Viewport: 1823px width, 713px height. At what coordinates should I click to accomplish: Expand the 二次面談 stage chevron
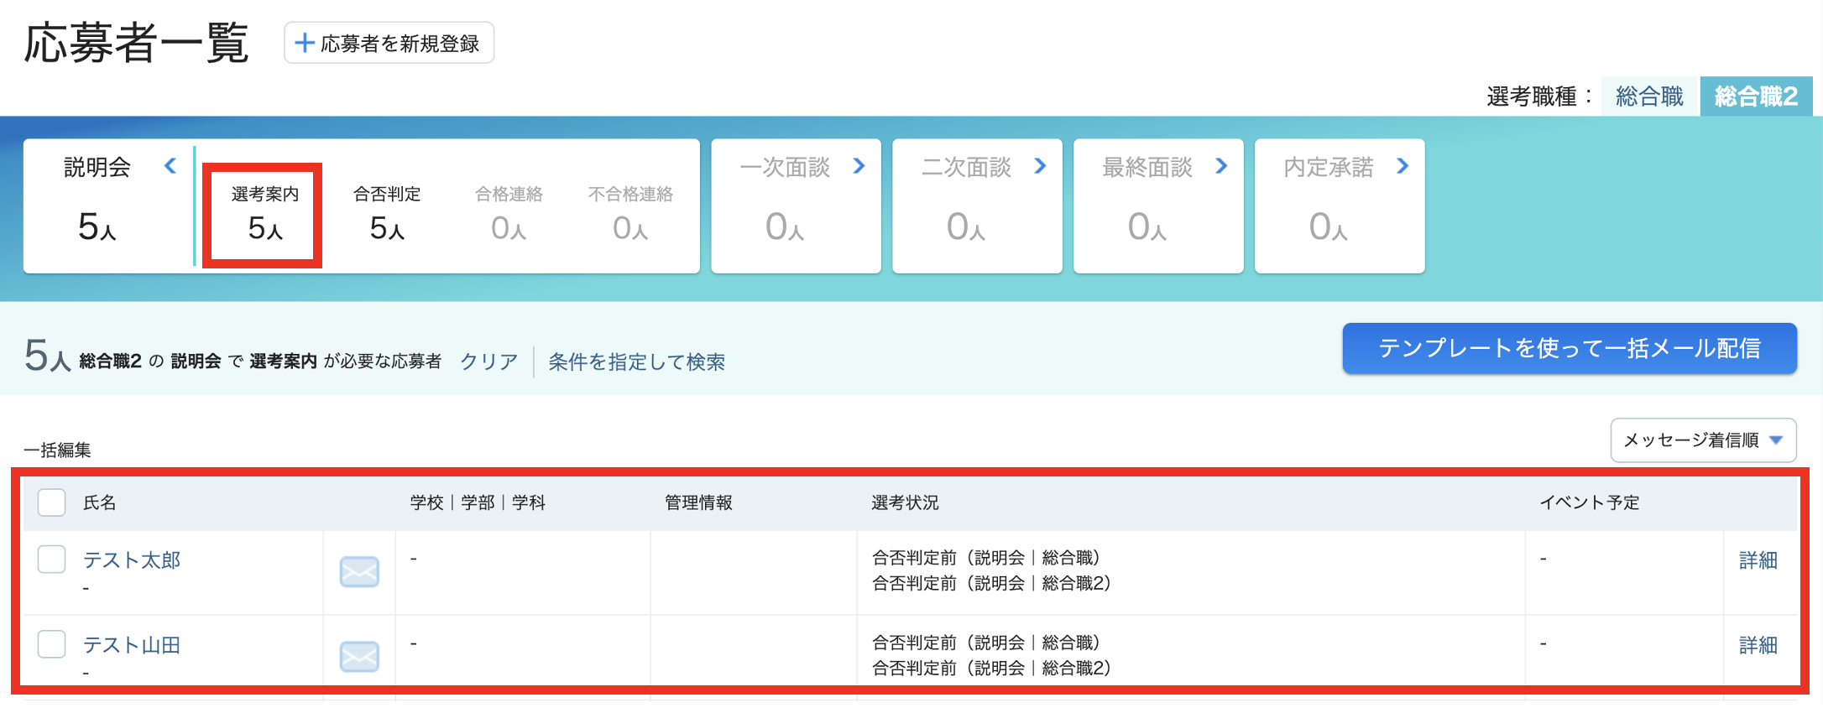tap(1040, 166)
